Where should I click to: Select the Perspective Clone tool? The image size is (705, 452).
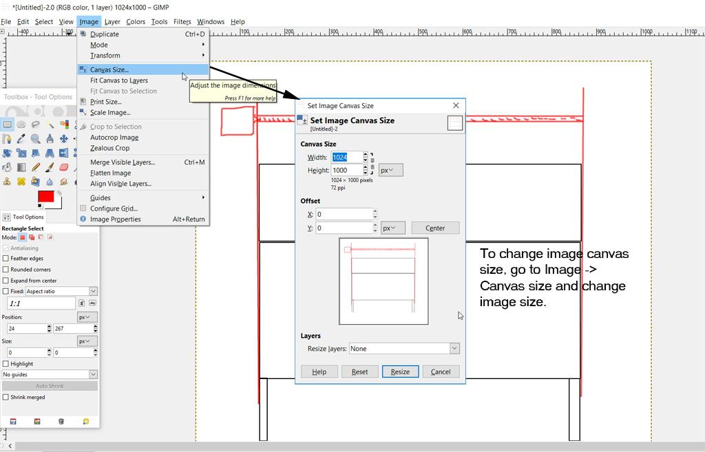pos(36,182)
